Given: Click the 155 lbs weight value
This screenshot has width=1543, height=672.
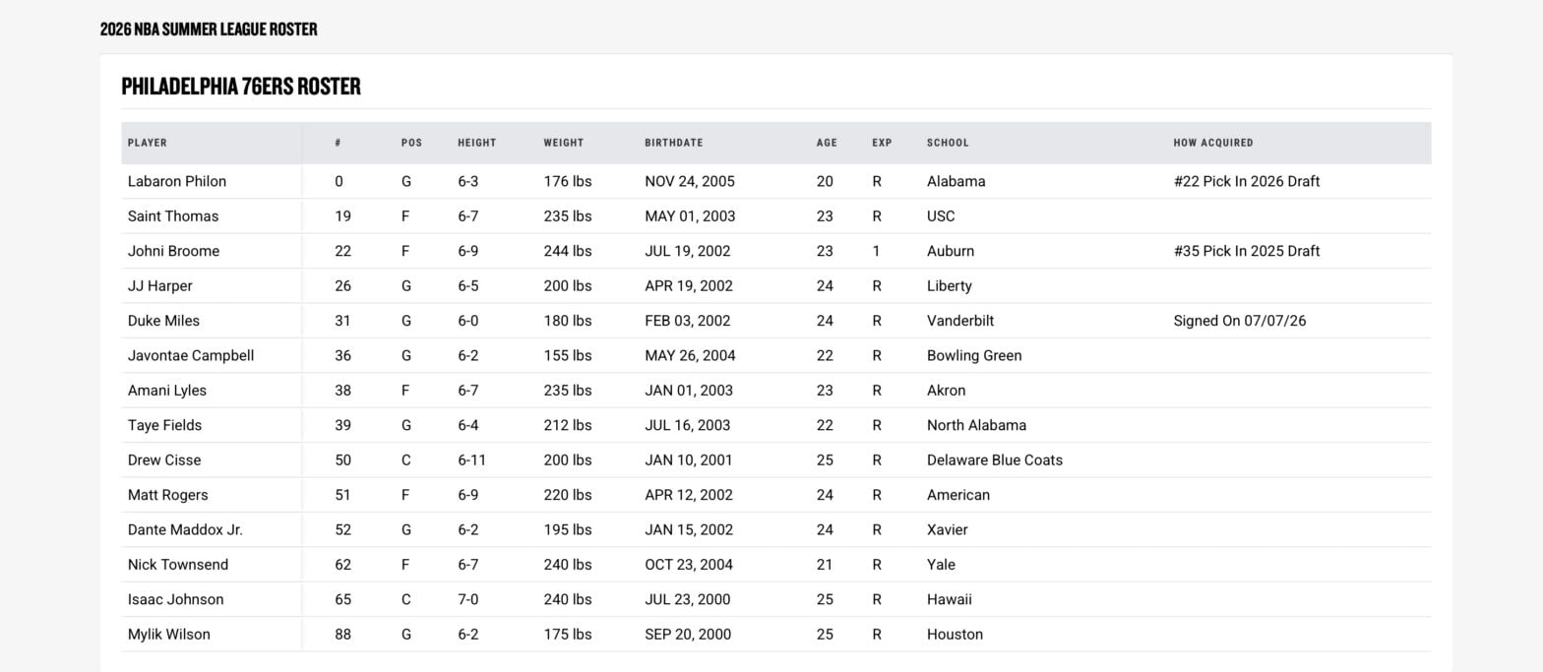Looking at the screenshot, I should (x=568, y=356).
